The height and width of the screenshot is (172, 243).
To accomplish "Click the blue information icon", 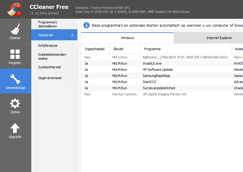I will (x=87, y=25).
